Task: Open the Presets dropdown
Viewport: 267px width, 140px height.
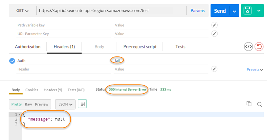Action: (255, 69)
